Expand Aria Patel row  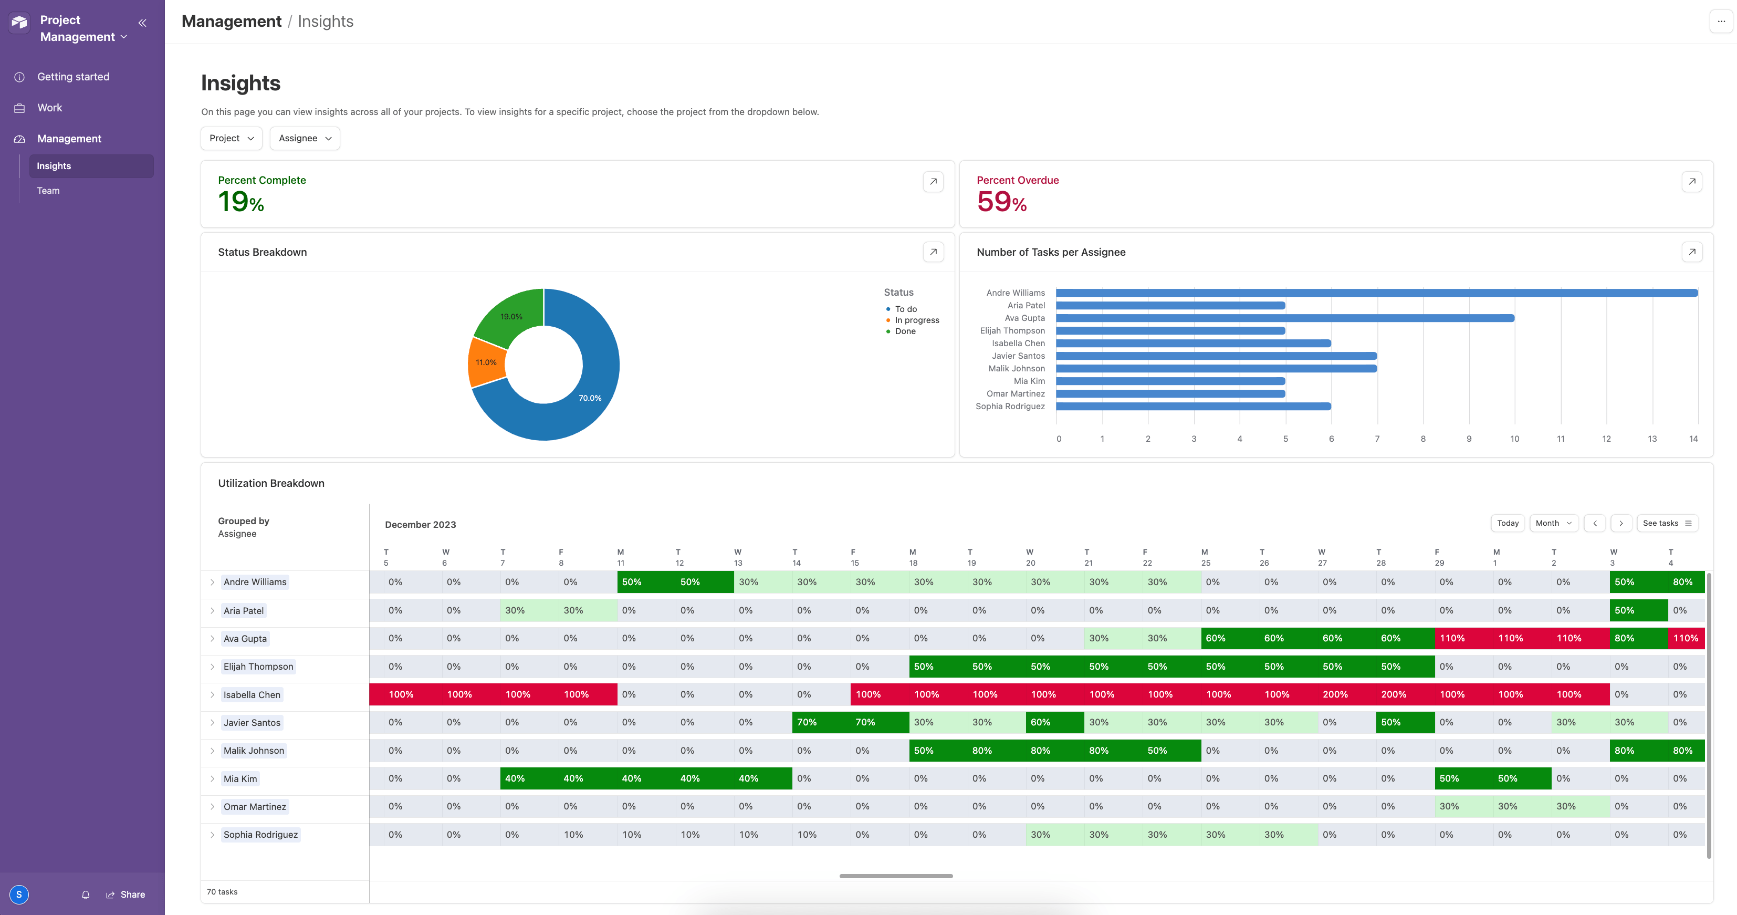pos(213,611)
